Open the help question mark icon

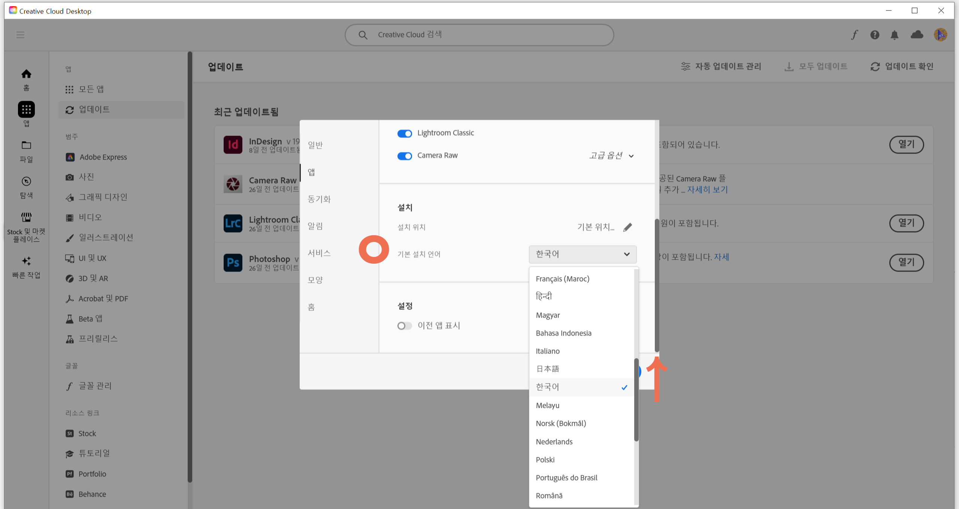point(875,35)
